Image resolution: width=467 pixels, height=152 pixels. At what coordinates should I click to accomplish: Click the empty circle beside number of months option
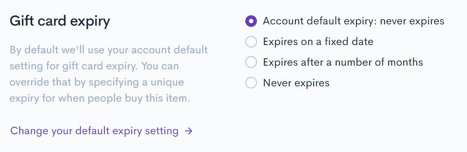(x=251, y=62)
